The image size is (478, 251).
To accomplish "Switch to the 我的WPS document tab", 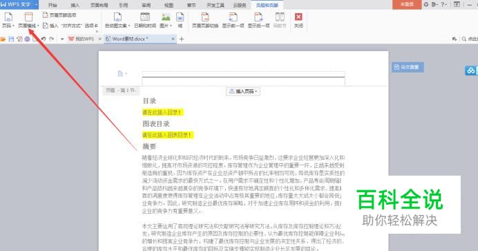I will click(82, 39).
